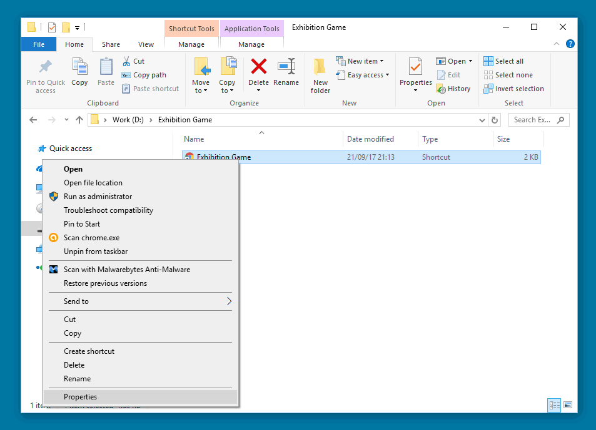Click the red Delete X icon
The image size is (596, 430).
[x=258, y=66]
